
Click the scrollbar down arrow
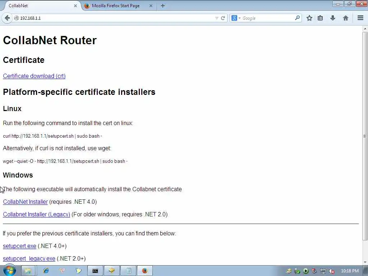365,262
